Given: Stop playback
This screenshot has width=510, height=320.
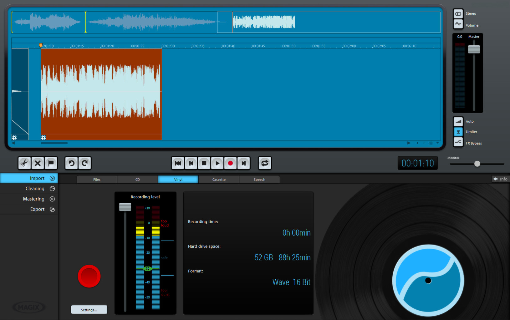Looking at the screenshot, I should tap(204, 163).
